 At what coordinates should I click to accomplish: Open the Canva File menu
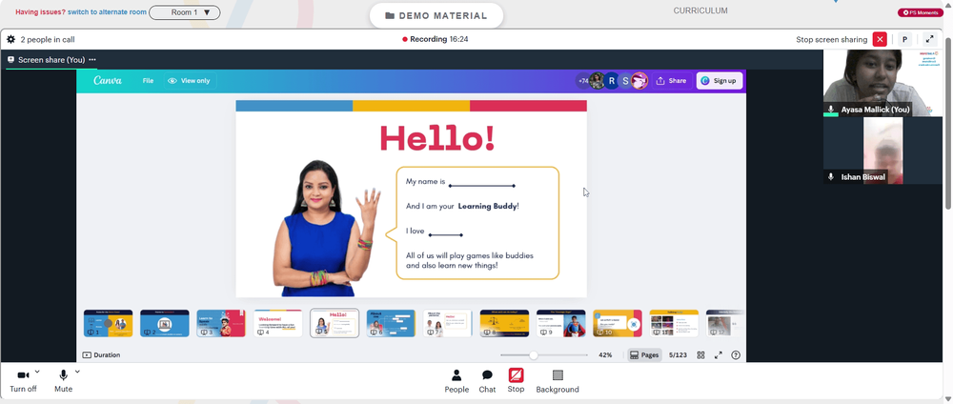tap(148, 81)
